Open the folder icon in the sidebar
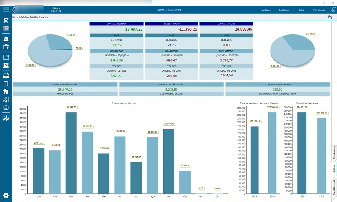 (6, 57)
